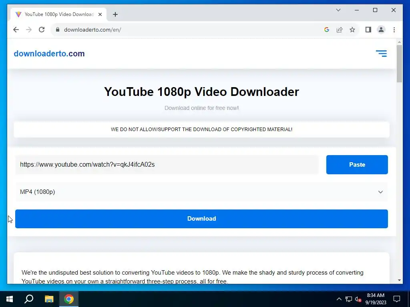Image resolution: width=410 pixels, height=307 pixels.
Task: Click the page vertical scrollbar thumb
Action: [399, 64]
